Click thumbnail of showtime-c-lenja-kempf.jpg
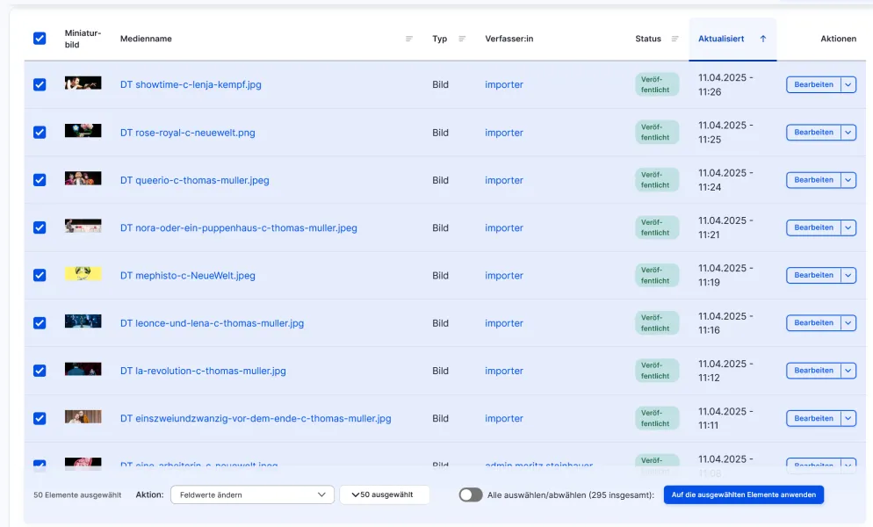This screenshot has width=873, height=527. 83,83
